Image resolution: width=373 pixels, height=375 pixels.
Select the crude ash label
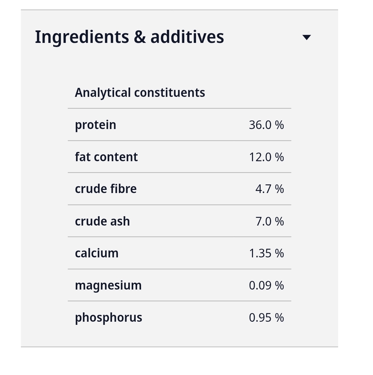coord(102,221)
